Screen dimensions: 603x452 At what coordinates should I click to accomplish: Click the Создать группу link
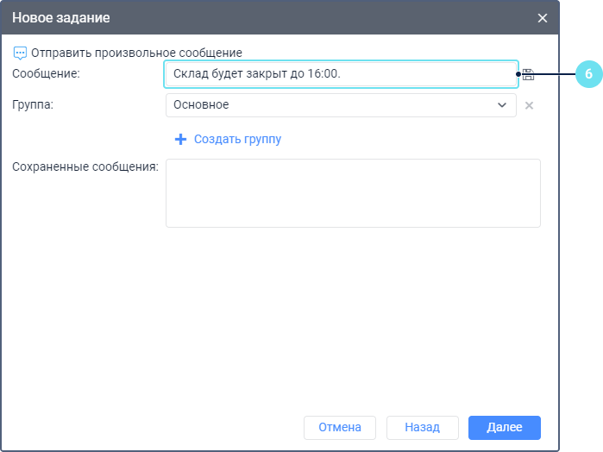237,139
